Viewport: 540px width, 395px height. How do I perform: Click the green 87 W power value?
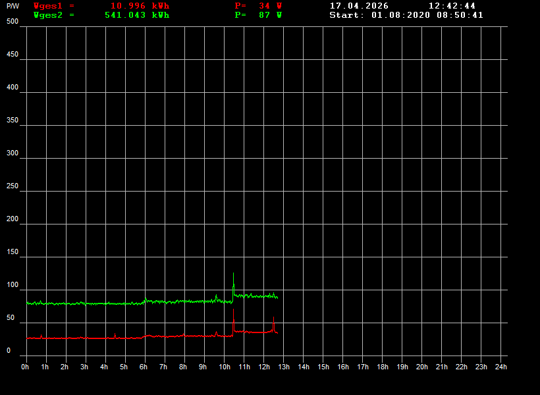point(270,15)
